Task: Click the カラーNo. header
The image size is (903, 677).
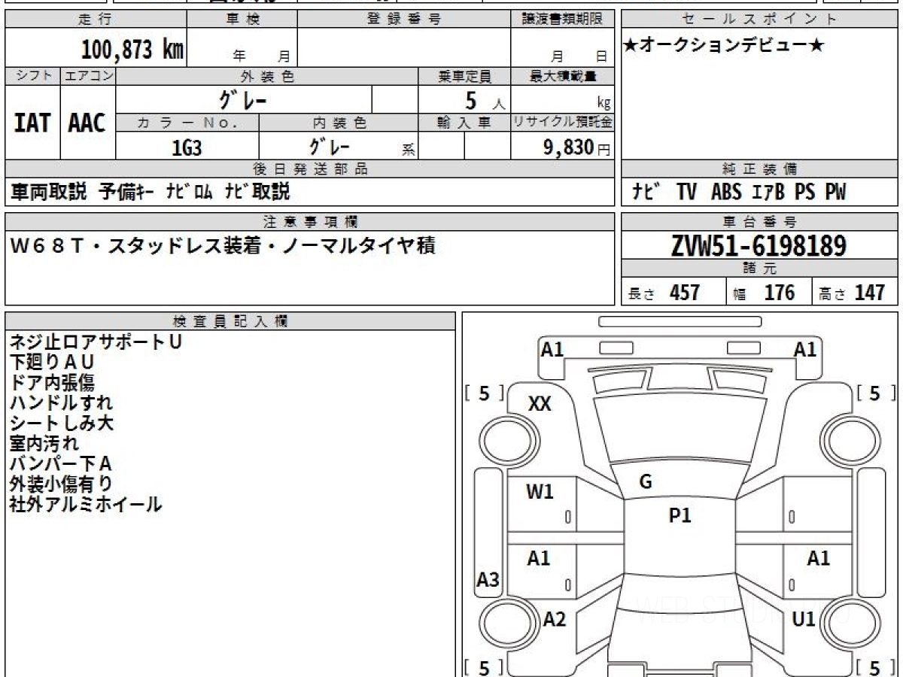Action: (x=187, y=123)
